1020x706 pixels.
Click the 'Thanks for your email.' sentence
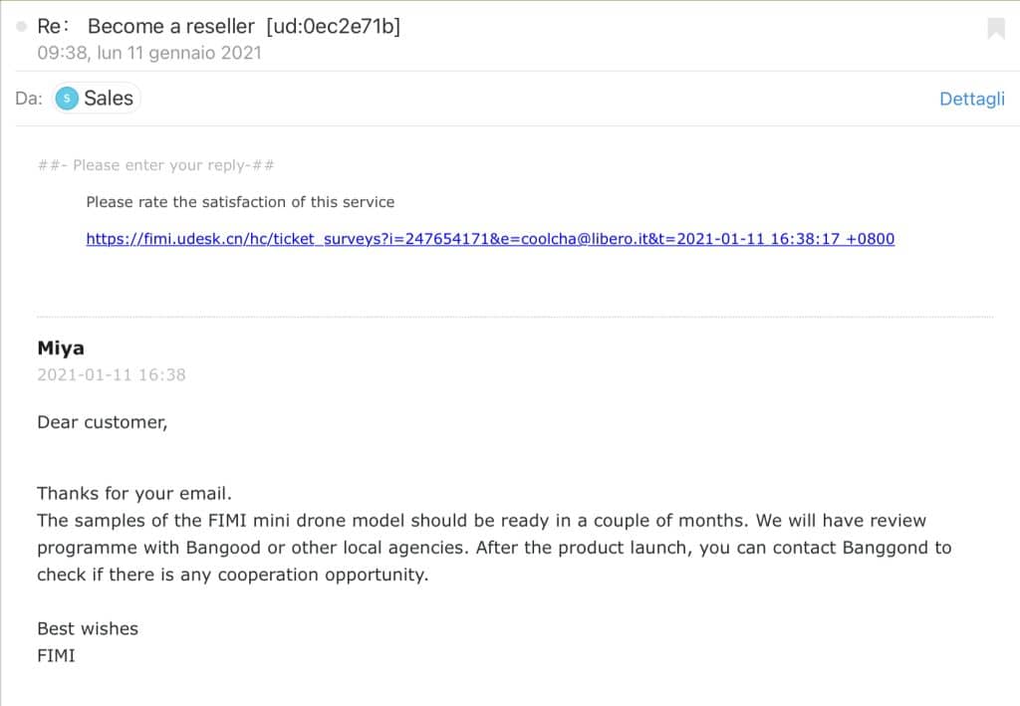134,494
